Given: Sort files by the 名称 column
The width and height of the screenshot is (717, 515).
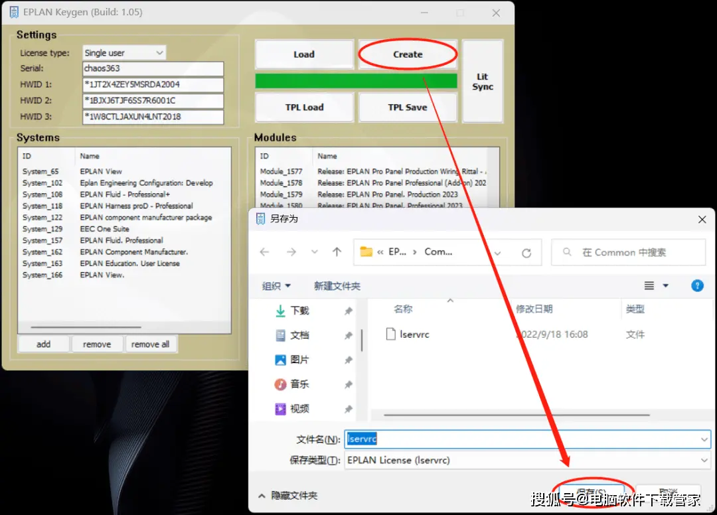Looking at the screenshot, I should [x=403, y=309].
